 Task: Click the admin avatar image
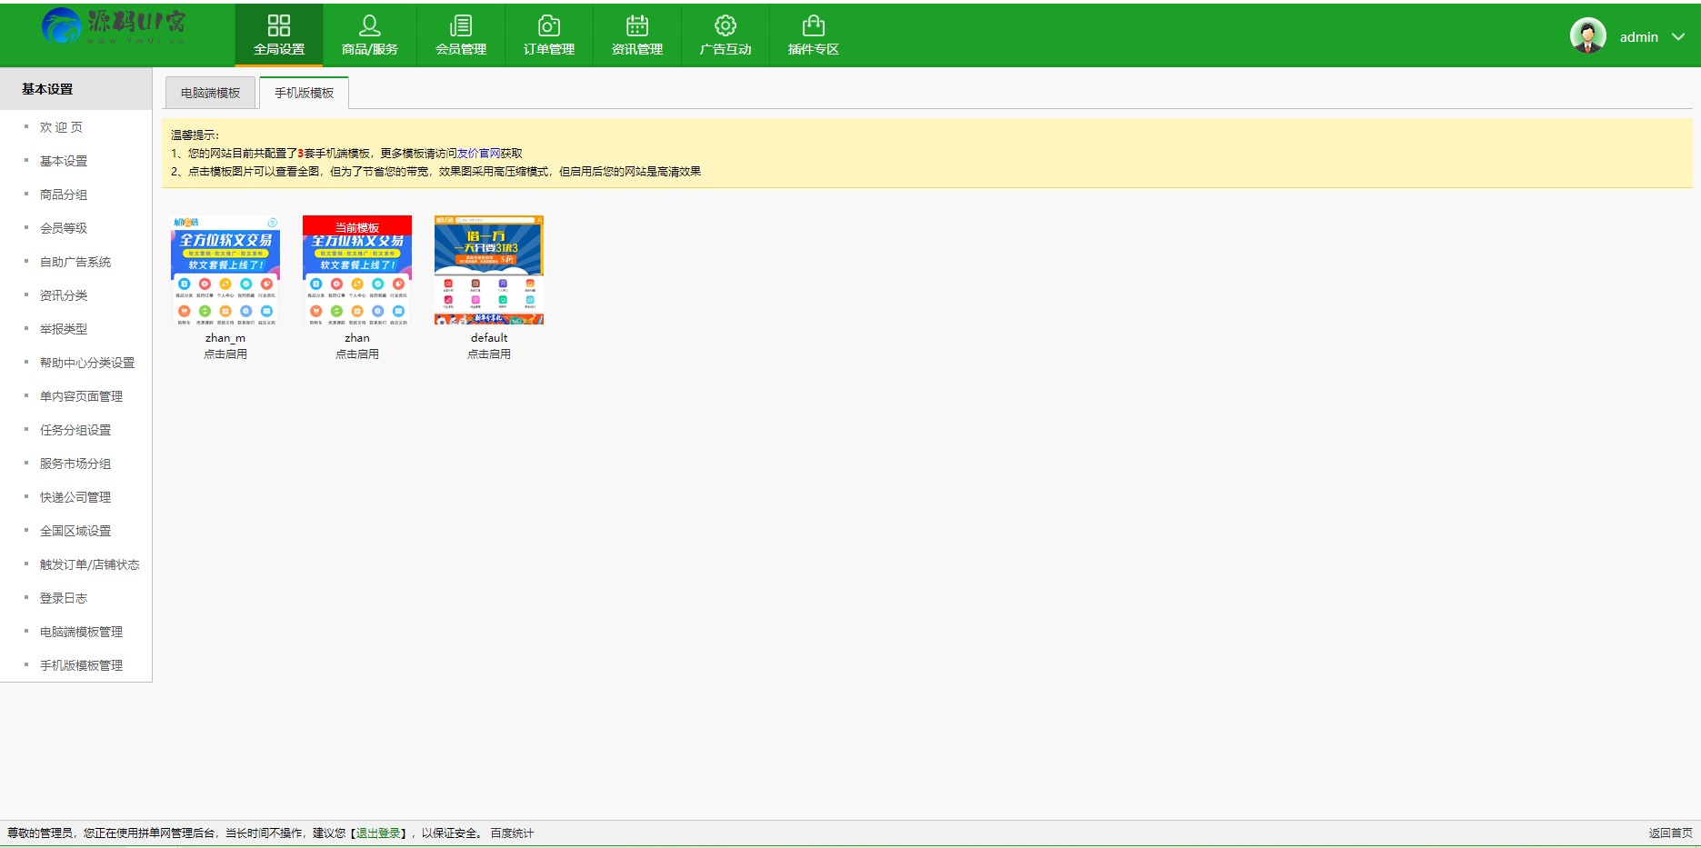[x=1586, y=35]
